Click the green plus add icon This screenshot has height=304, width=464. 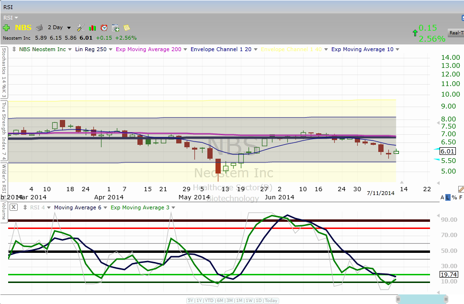tap(6, 28)
